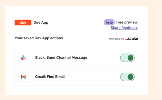The image size is (162, 100).
Task: Select the Slack: Send Channel Message label
Action: point(61,58)
